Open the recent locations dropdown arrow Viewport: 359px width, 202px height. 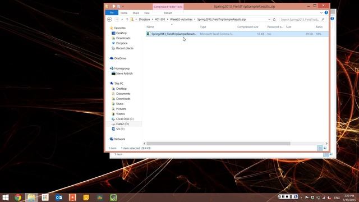tap(122, 20)
